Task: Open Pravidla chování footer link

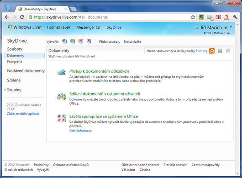Action: 175,165
